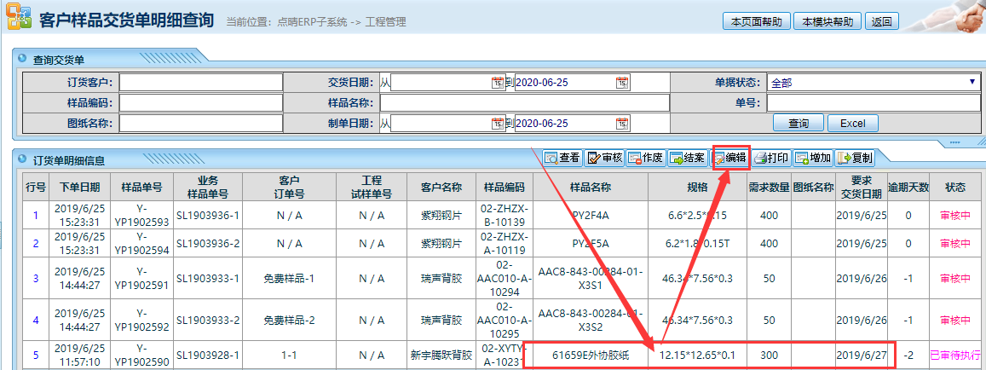Export results with Excel button
986x370 pixels.
[852, 124]
